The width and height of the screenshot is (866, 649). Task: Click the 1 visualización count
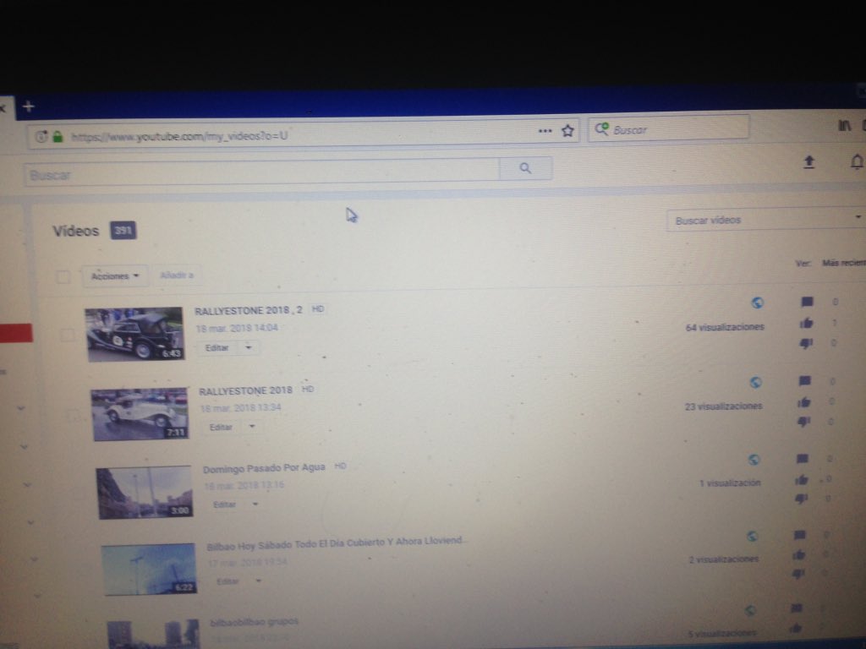coord(730,483)
